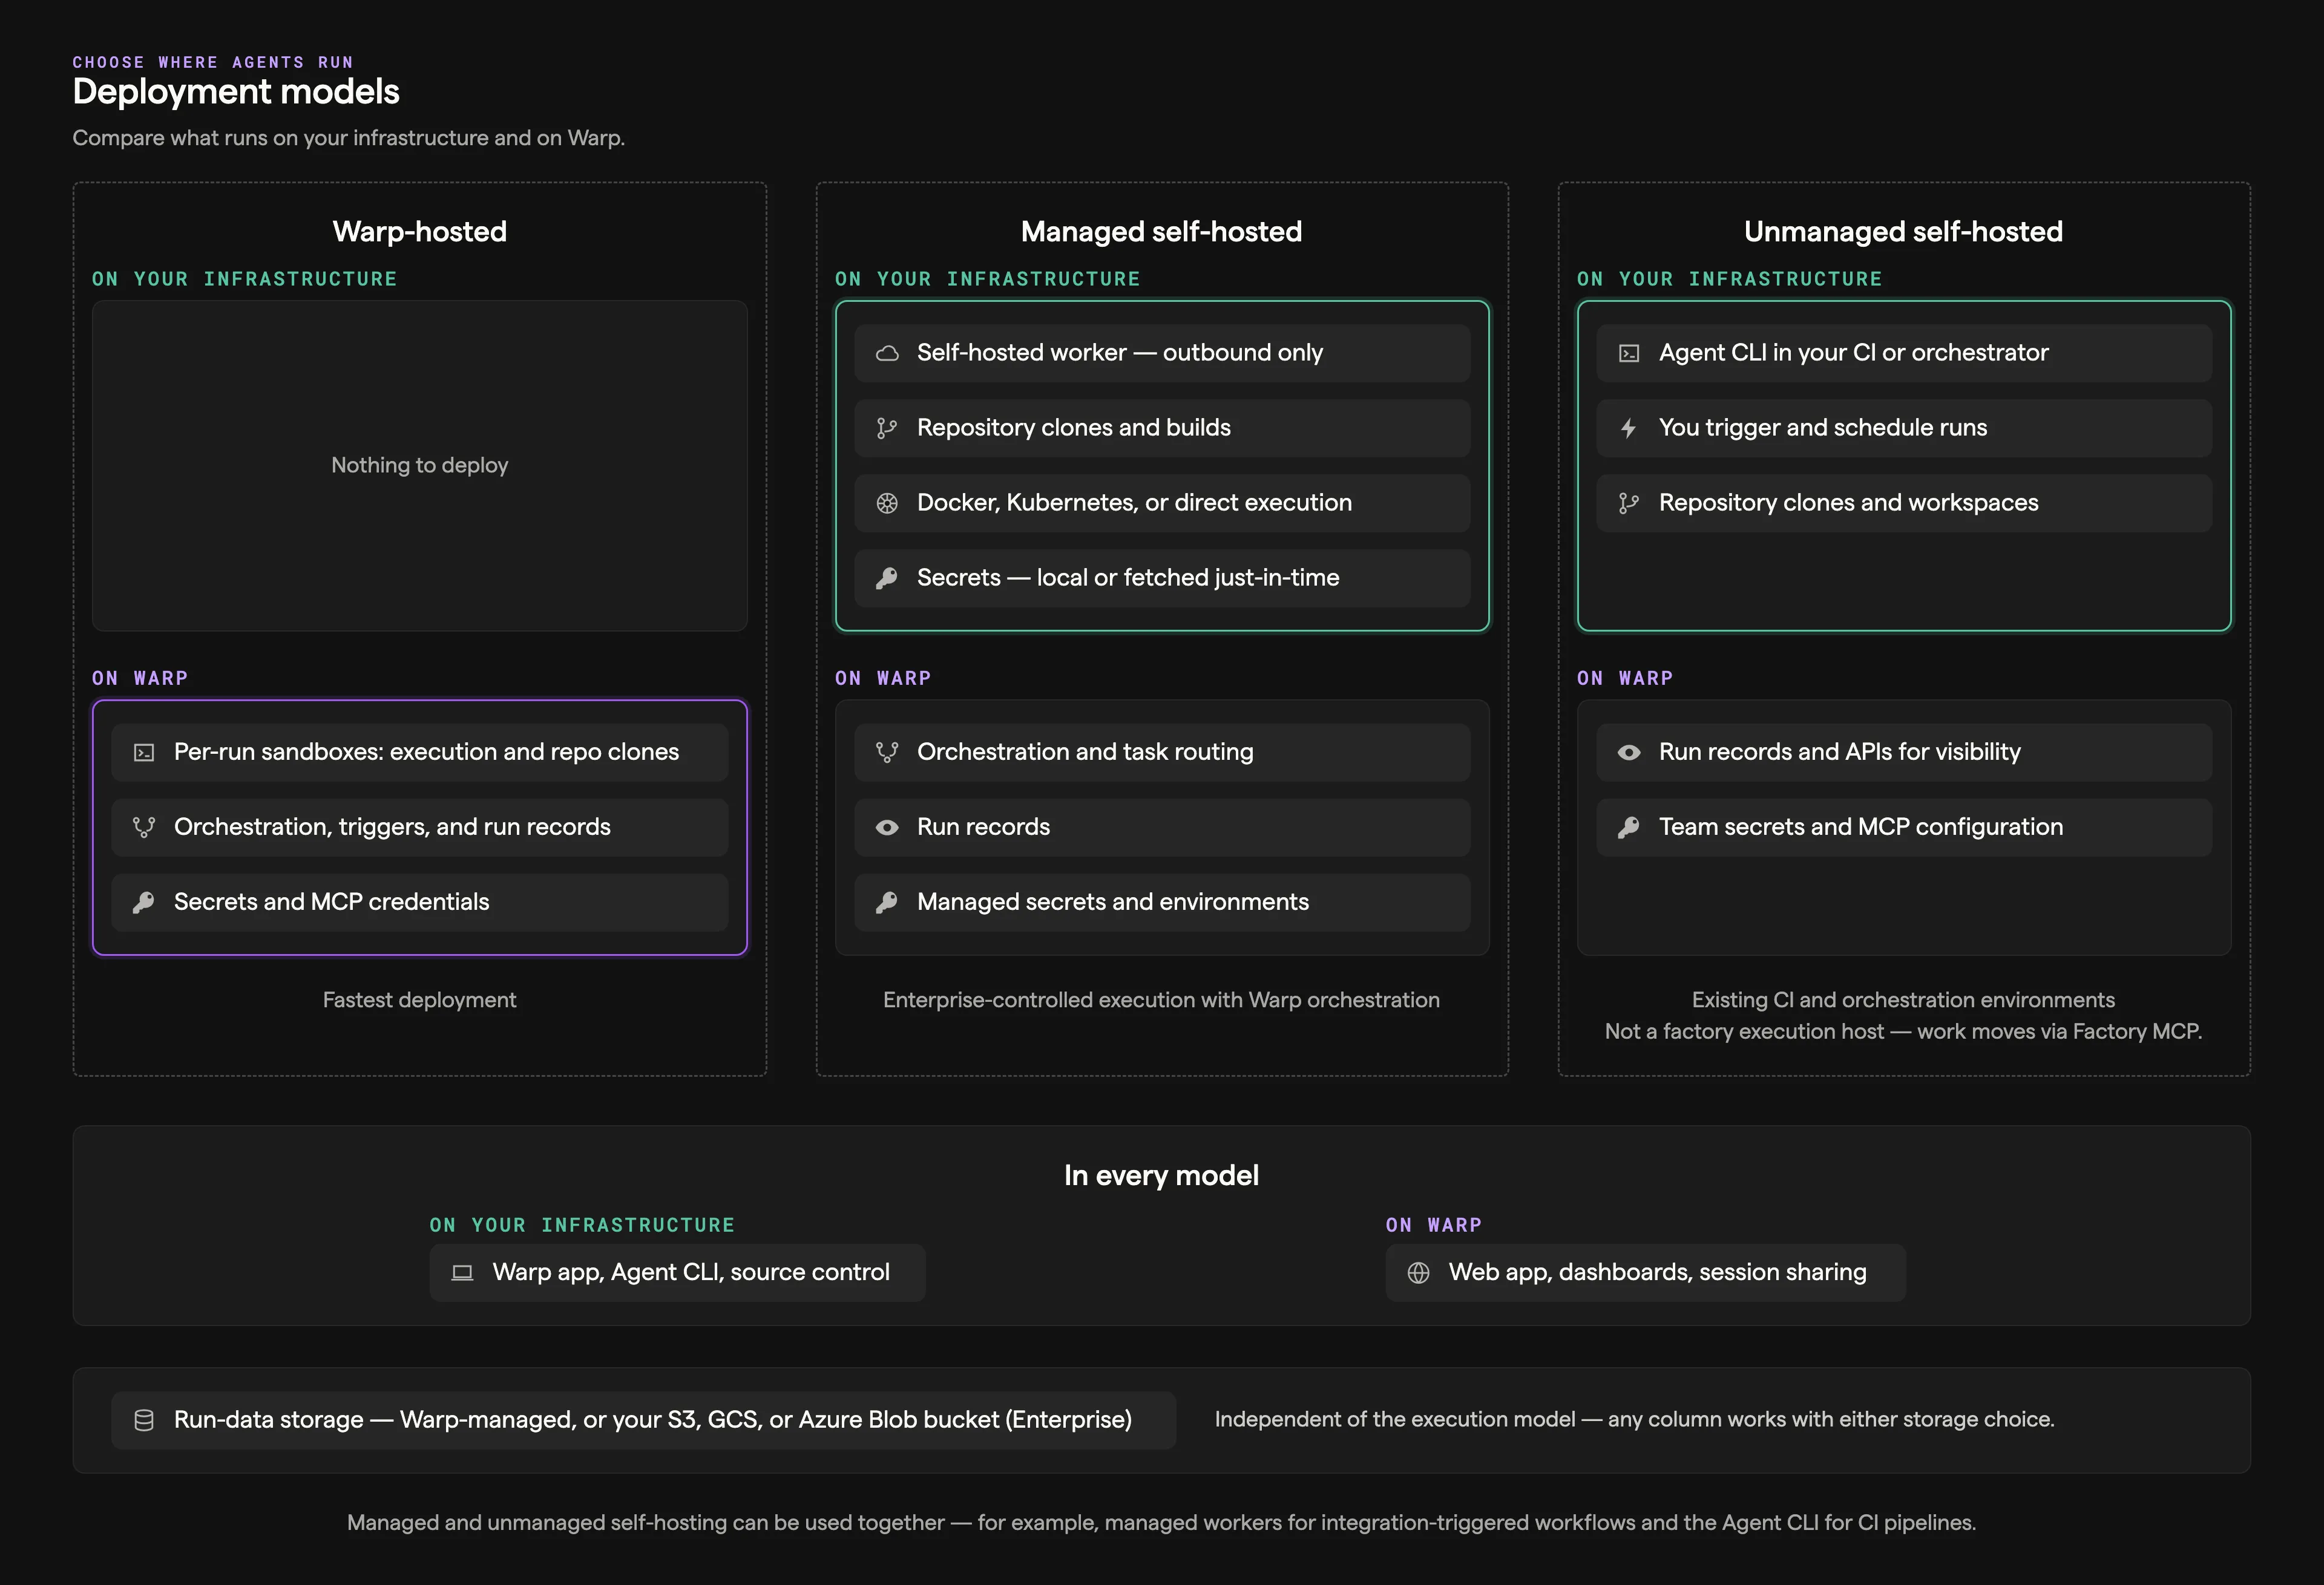2324x1585 pixels.
Task: Click You trigger and schedule runs text
Action: pyautogui.click(x=1823, y=428)
